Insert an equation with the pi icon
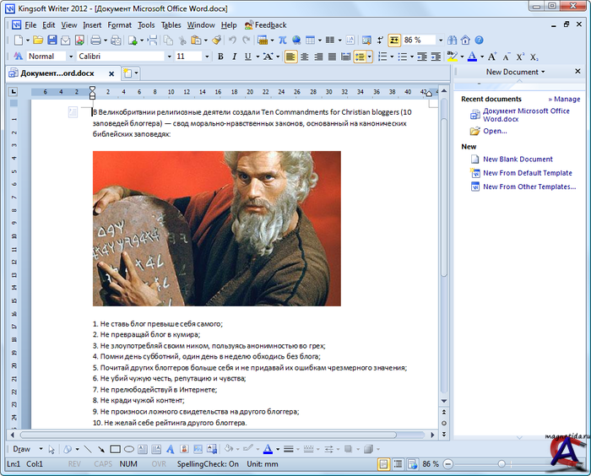Viewport: 591px width, 476px height. tap(282, 40)
